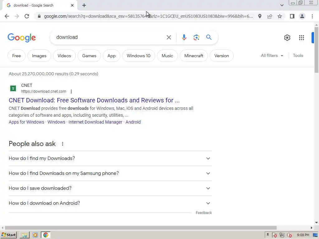The width and height of the screenshot is (319, 239).
Task: Click scroll down arrow on vertical scrollbar
Action: tap(317, 223)
